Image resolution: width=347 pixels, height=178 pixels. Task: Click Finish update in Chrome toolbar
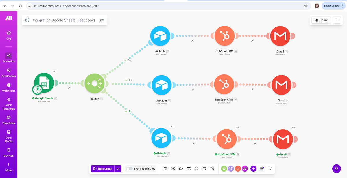tap(333, 6)
